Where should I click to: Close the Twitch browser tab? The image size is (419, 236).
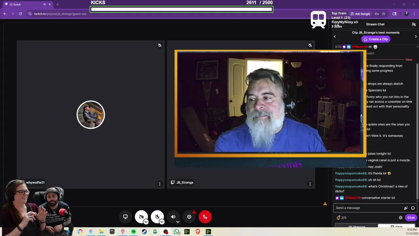click(x=50, y=4)
